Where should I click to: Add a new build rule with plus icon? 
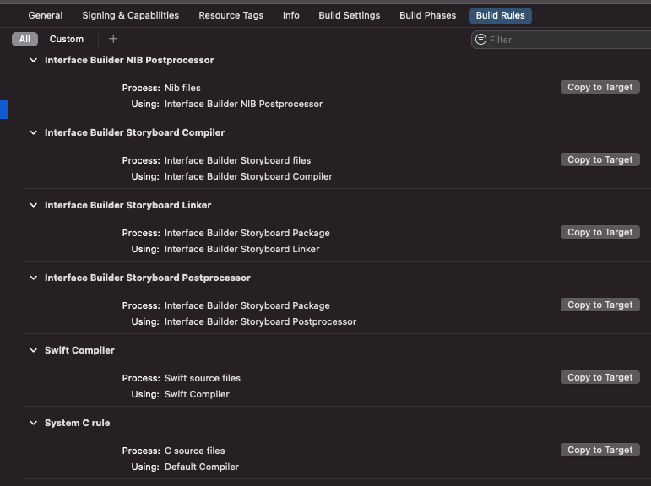[x=113, y=39]
